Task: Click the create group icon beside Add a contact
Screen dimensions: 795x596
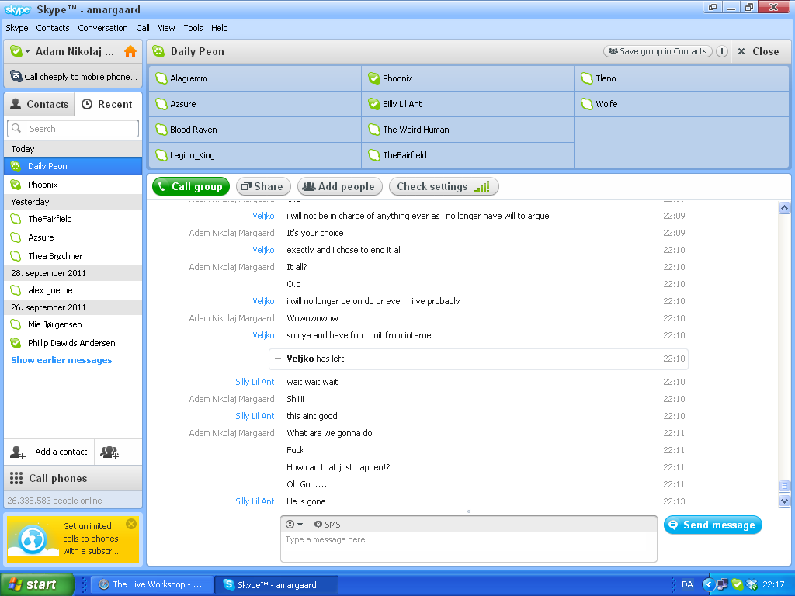Action: click(109, 452)
